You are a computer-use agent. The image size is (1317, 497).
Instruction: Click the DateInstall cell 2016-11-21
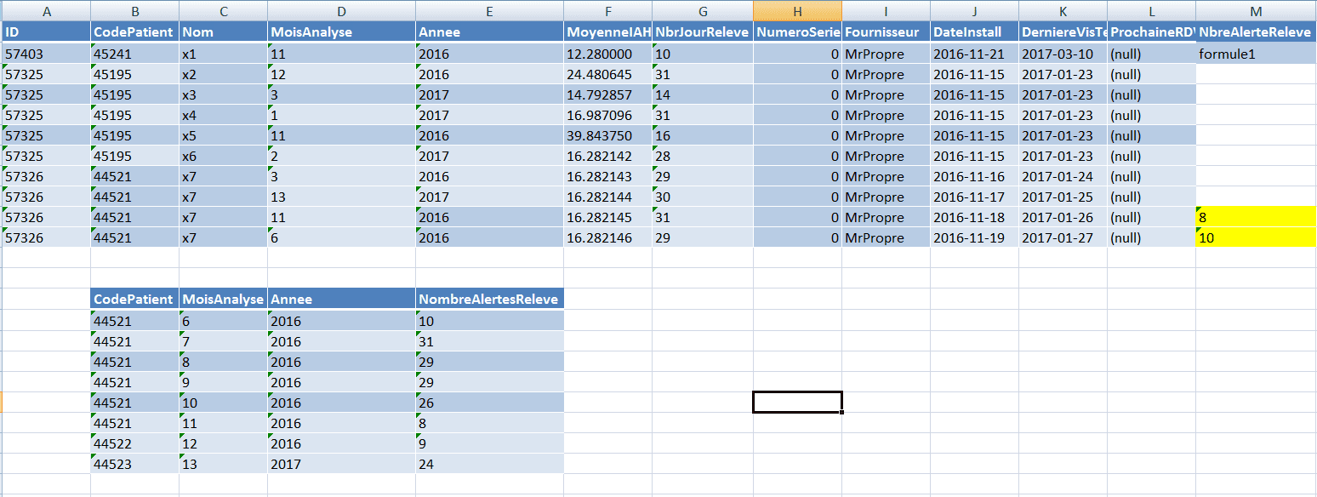coord(974,54)
